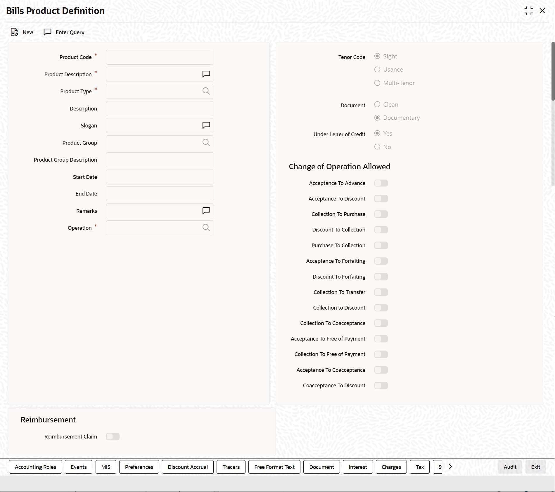Open the Charges tab
Viewport: 555px width, 492px height.
point(391,467)
